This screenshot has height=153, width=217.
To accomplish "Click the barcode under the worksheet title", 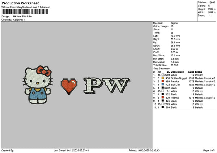I will [25, 12].
